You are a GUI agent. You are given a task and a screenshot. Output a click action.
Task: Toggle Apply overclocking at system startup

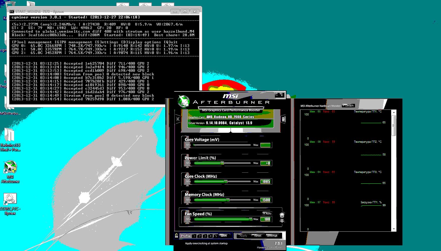[x=206, y=243]
